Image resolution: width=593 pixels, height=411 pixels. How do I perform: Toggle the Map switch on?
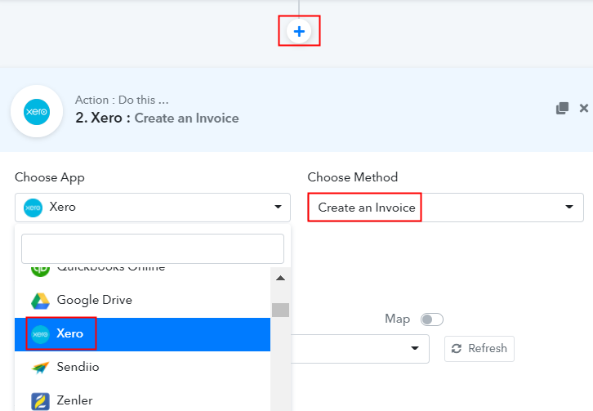click(432, 319)
